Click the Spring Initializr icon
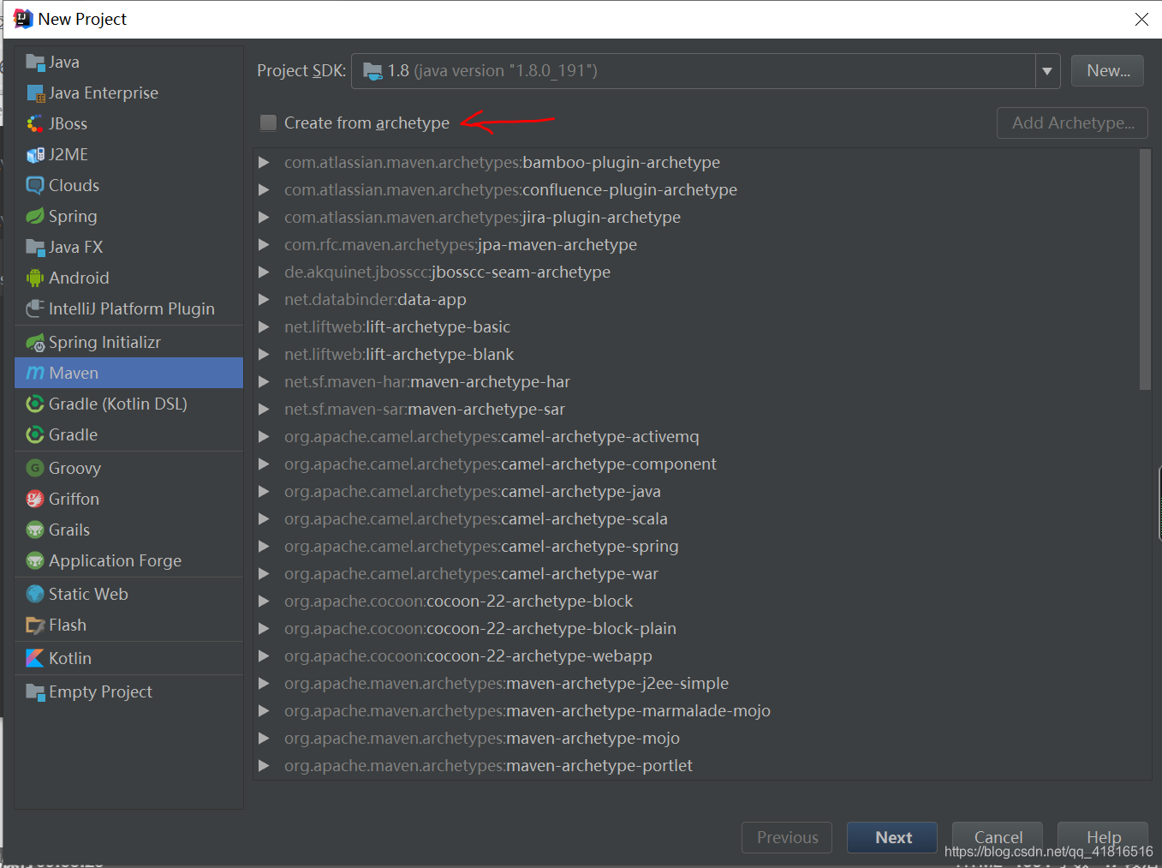Viewport: 1162px width, 868px height. (x=35, y=342)
